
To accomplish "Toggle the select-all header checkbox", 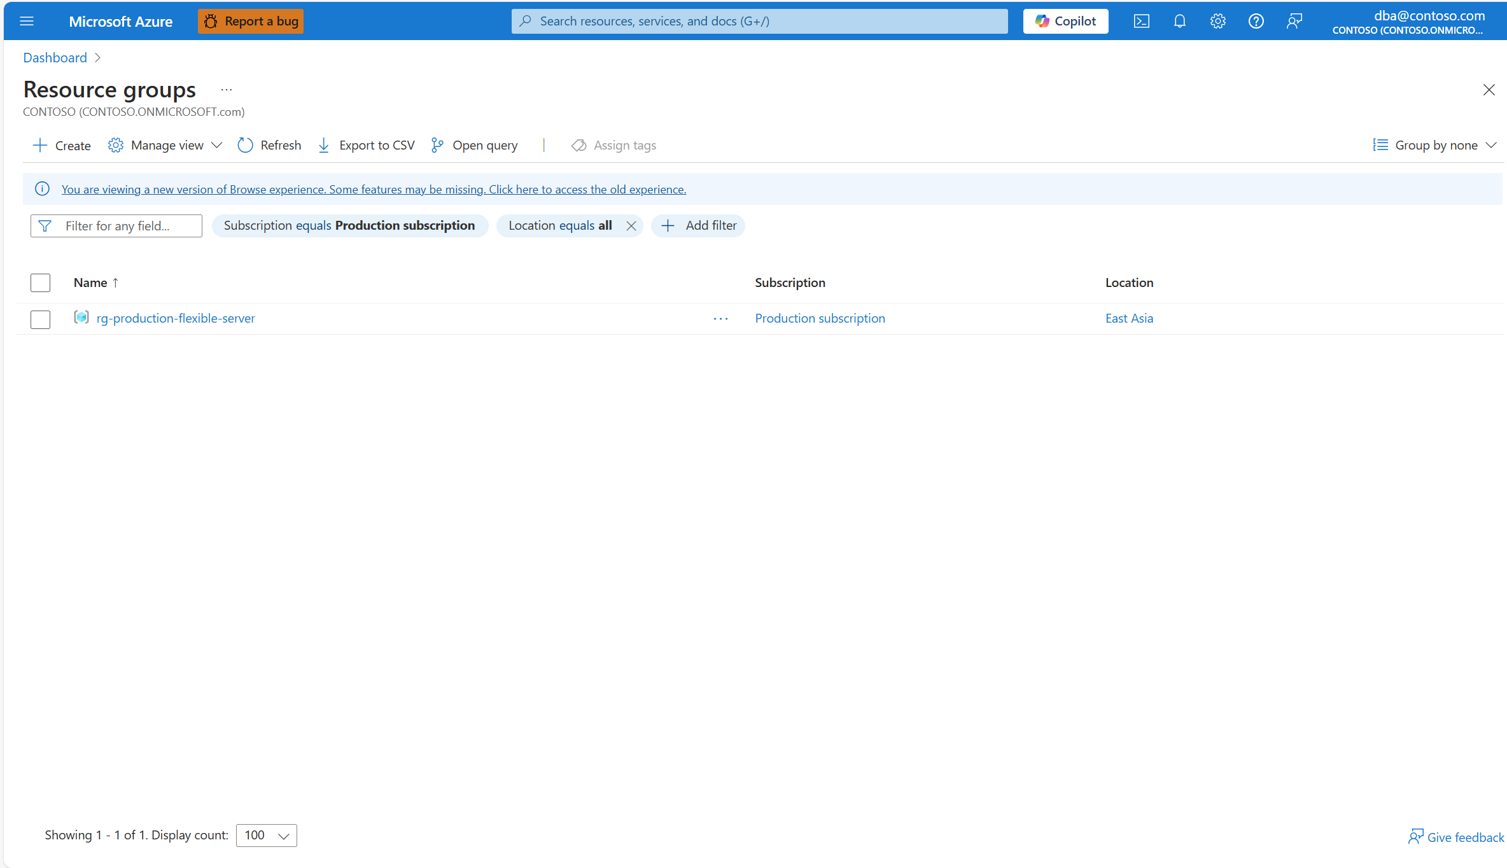I will [40, 283].
